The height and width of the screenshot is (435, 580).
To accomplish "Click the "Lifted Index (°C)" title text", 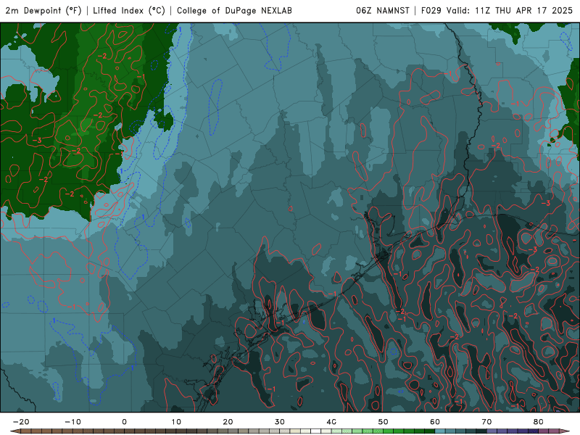I will click(x=129, y=10).
